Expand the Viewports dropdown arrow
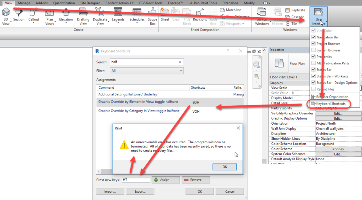 (243, 24)
